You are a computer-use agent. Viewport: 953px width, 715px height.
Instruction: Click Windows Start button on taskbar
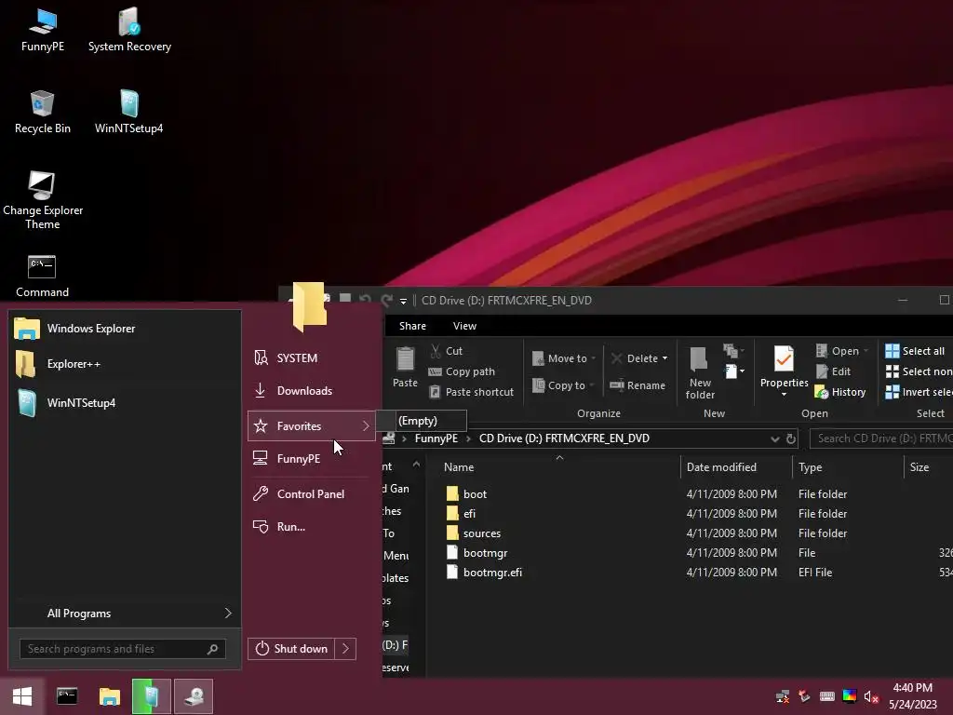(x=22, y=696)
